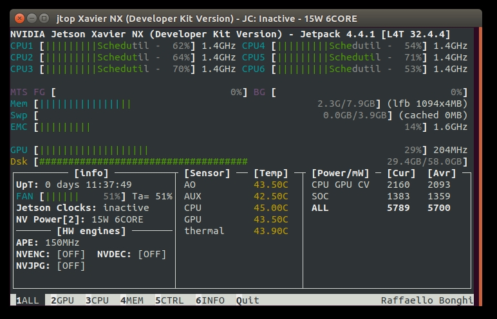Click the GPU sensor temperature row
497x319 pixels.
(236, 219)
